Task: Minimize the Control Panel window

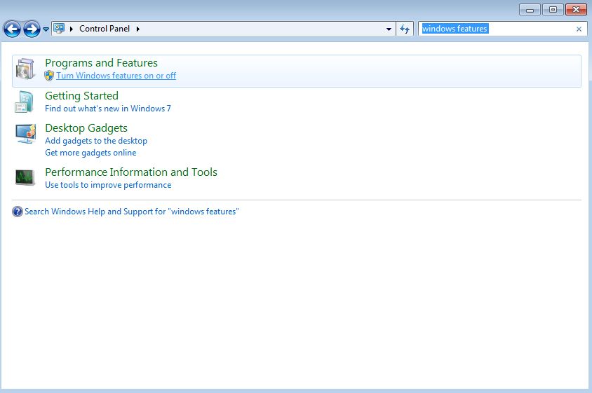Action: click(x=530, y=10)
